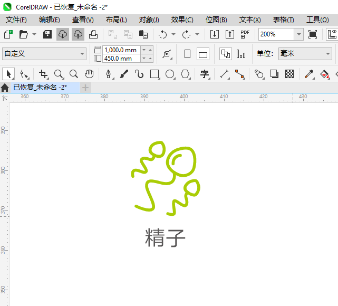The width and height of the screenshot is (338, 306).
Task: Click the green squiggle logo on canvas
Action: [166, 178]
